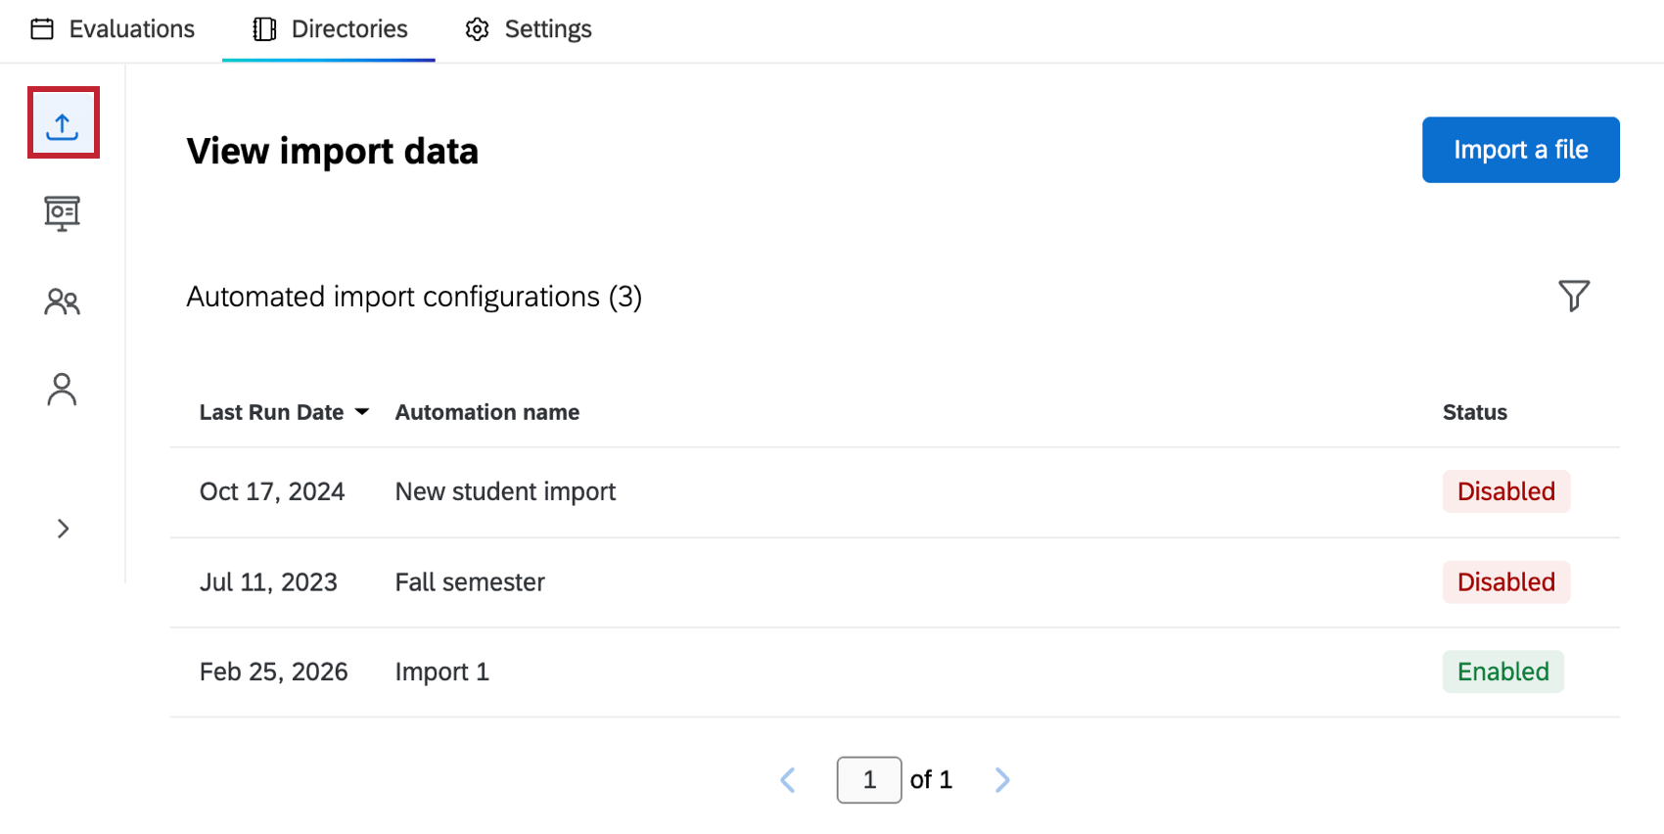Click the calendar icon beside Evaluations
The height and width of the screenshot is (834, 1664).
coord(42,29)
